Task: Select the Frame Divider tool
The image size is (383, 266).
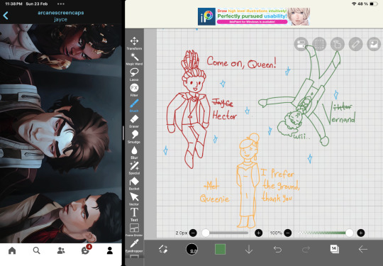Action: [134, 230]
